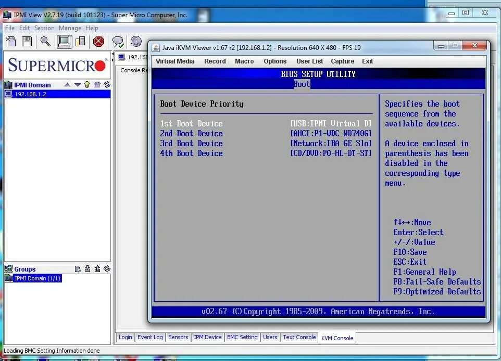
Task: Open the Options menu in iKVM Viewer
Action: (275, 61)
